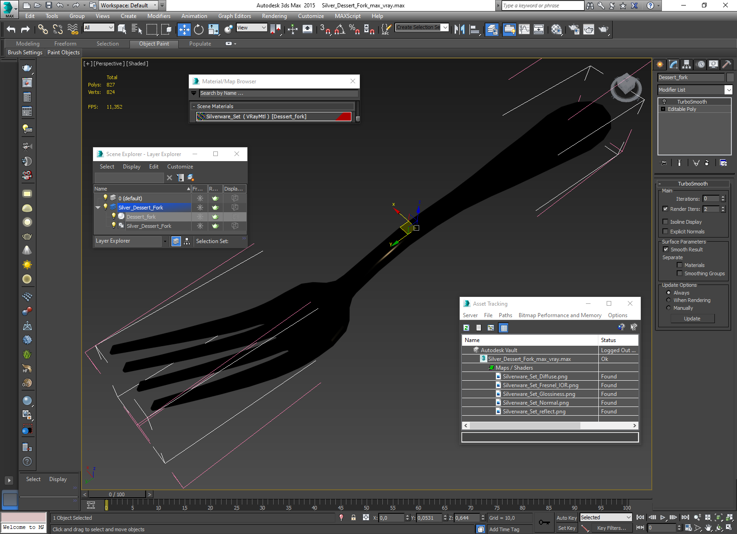
Task: Click Go to Start playback button
Action: point(640,517)
